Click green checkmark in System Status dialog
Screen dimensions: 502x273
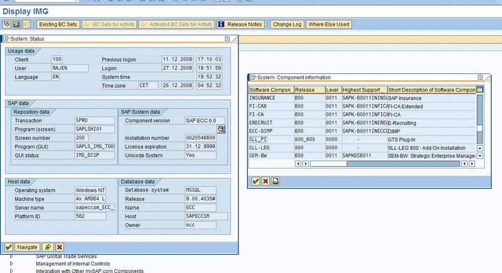(x=9, y=247)
